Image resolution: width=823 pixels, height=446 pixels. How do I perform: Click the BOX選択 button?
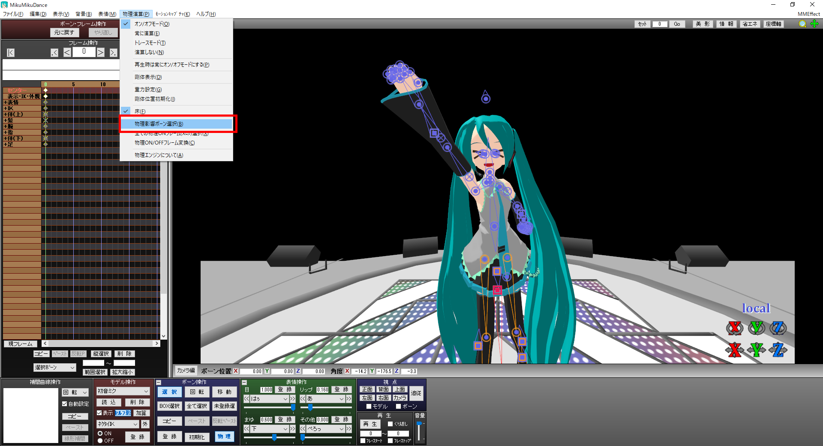click(x=170, y=406)
